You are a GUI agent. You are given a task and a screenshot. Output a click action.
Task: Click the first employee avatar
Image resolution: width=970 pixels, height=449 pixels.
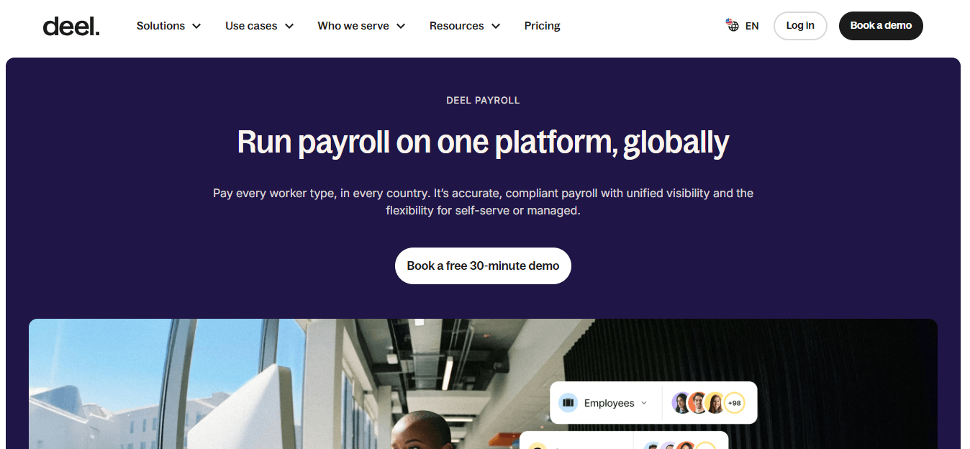681,403
